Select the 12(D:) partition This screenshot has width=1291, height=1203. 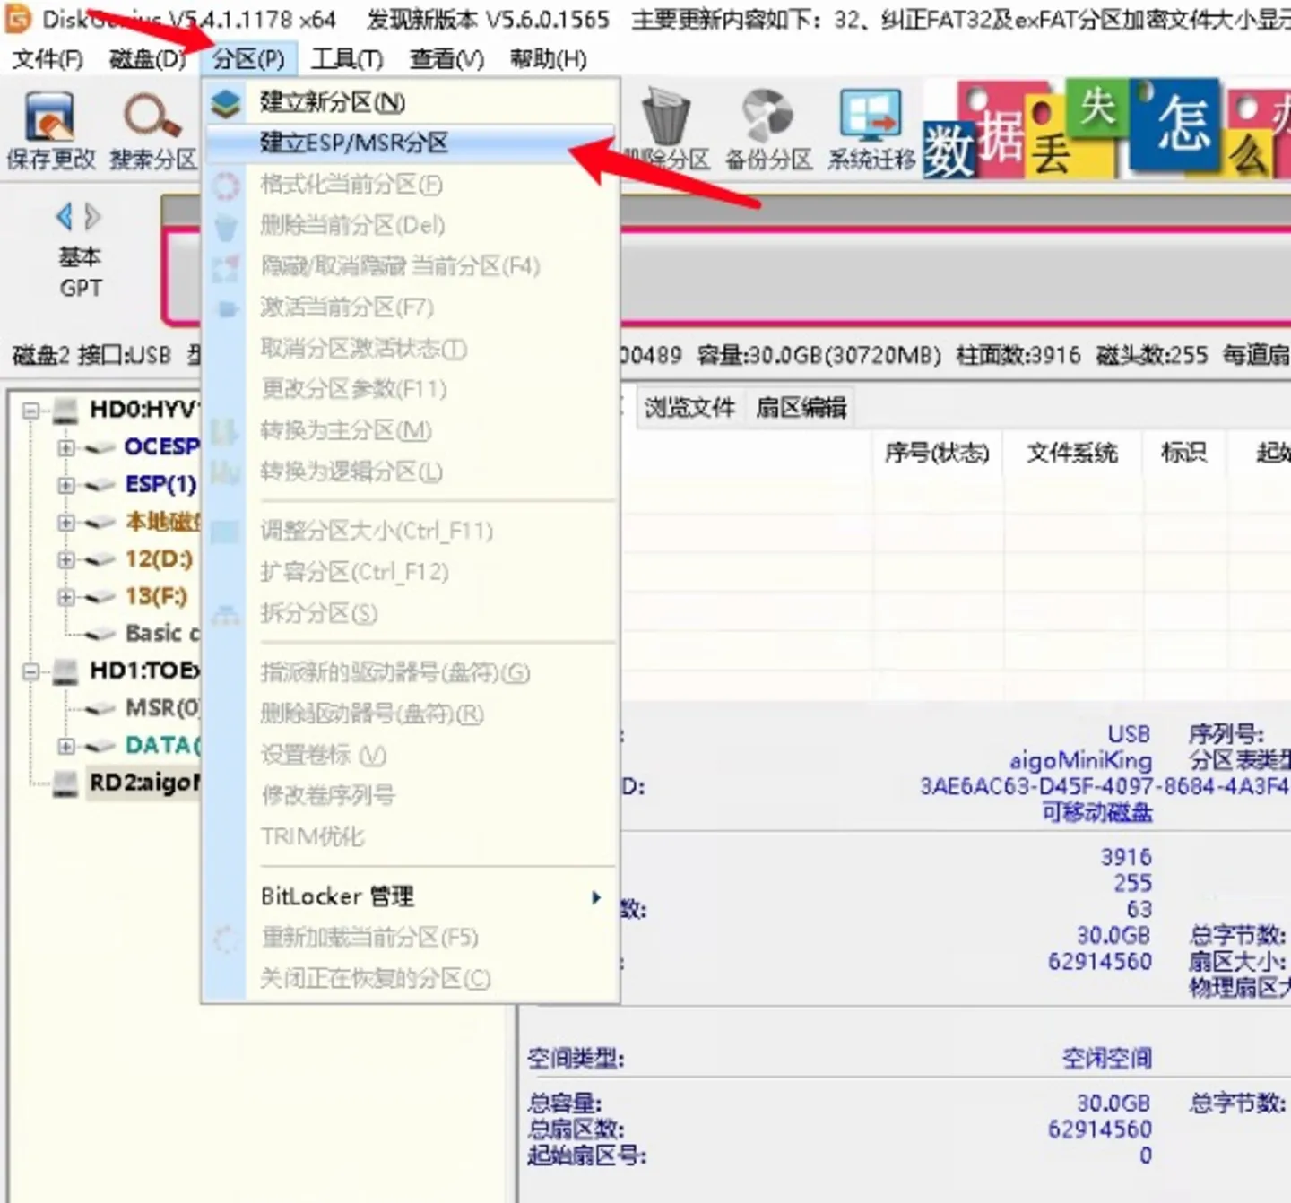point(157,559)
